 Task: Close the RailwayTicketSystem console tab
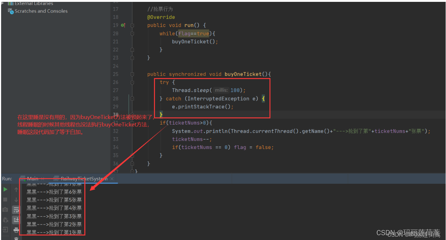click(112, 179)
